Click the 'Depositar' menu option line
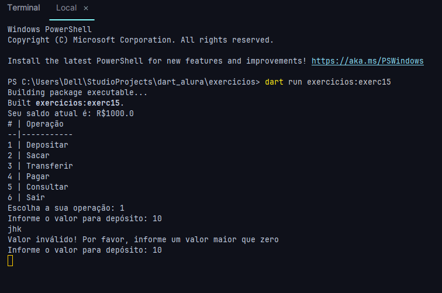Image resolution: width=442 pixels, height=293 pixels. pyautogui.click(x=47, y=145)
